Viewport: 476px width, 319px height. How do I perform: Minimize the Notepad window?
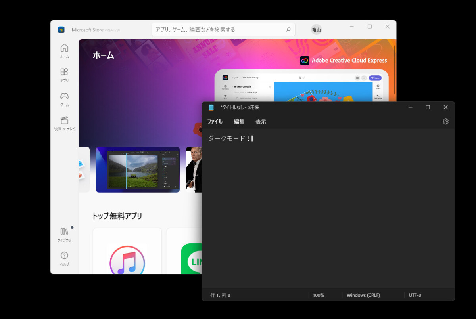(410, 107)
